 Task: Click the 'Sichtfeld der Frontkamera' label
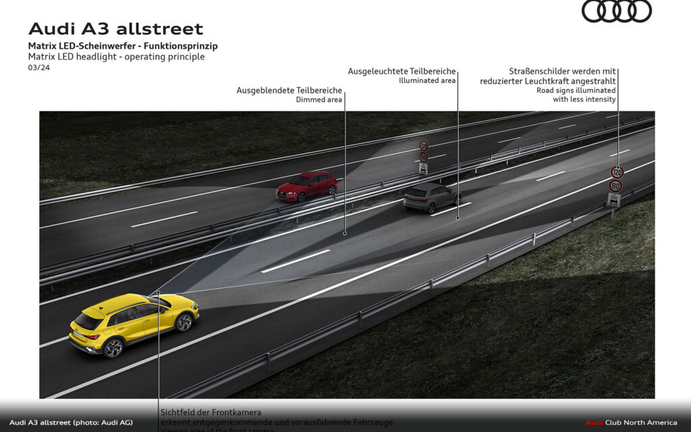(x=211, y=412)
